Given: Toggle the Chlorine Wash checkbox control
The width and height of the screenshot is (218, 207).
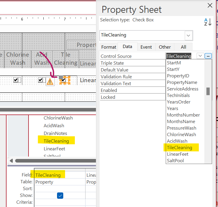Looking at the screenshot, I should [x=16, y=80].
